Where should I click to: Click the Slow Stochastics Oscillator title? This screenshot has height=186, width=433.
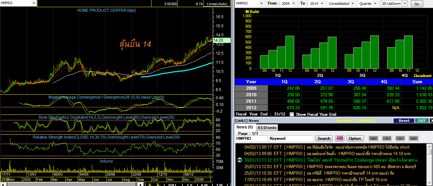tap(106, 117)
